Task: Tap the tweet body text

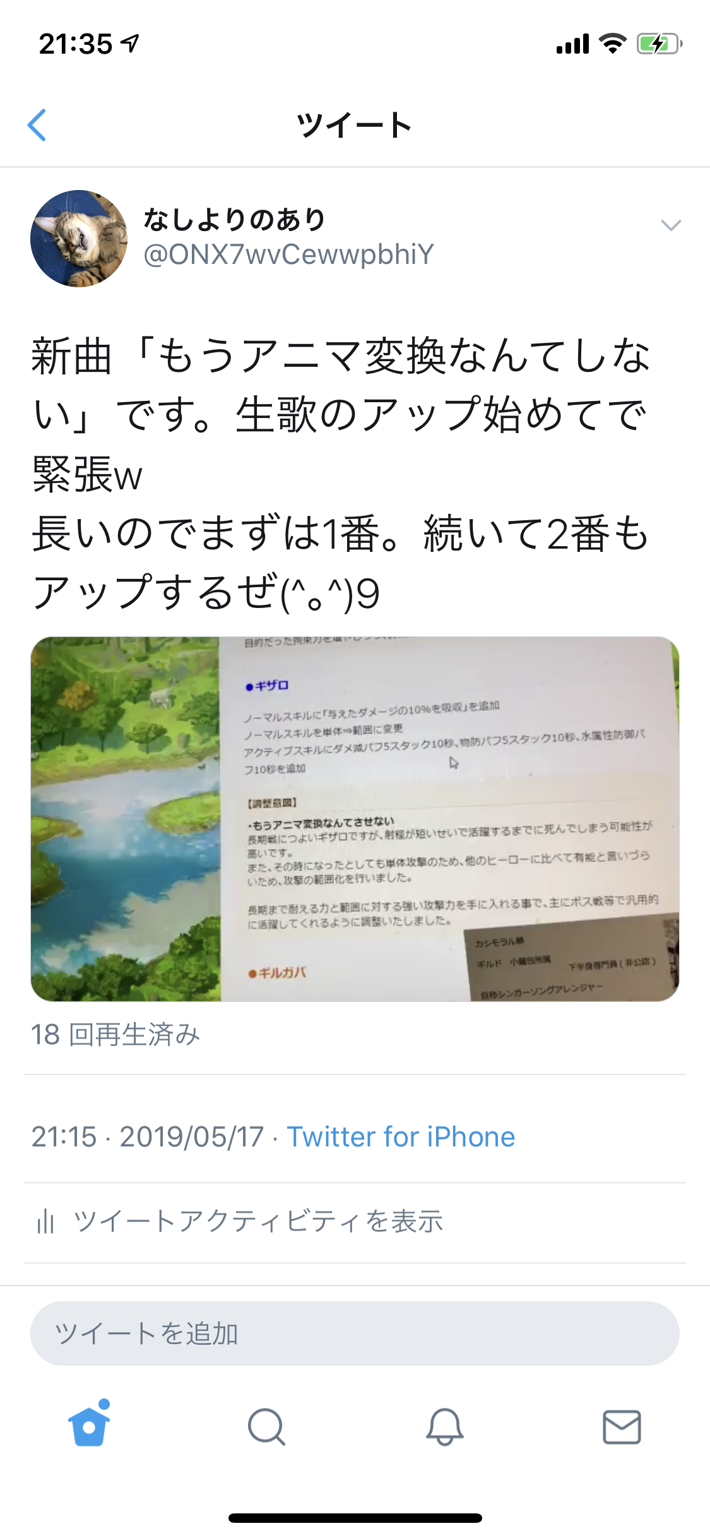Action: click(x=341, y=474)
